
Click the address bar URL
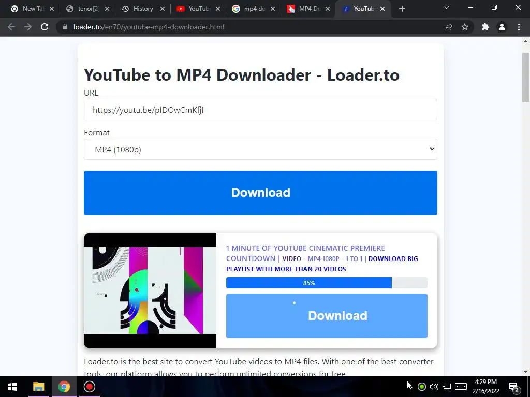click(x=149, y=27)
